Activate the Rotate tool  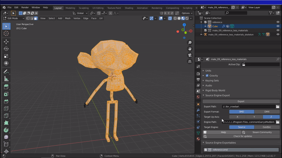coord(6,49)
